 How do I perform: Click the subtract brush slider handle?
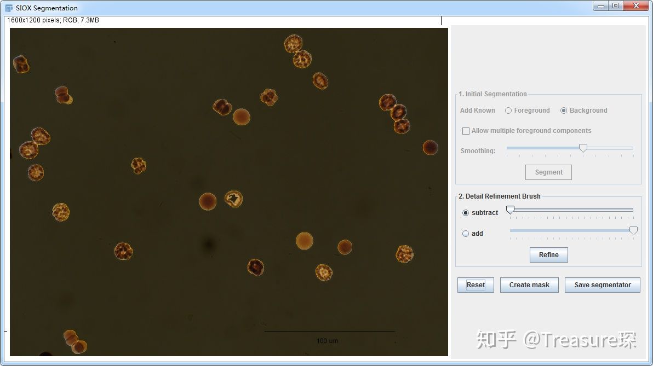(510, 210)
